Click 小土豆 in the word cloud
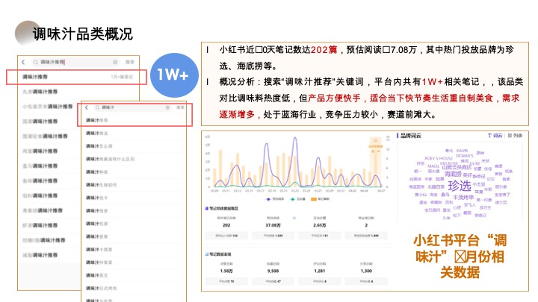 tap(479, 184)
